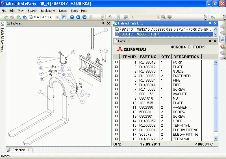Click the Q'TY column header
This screenshot has height=159, width=226.
pos(166,57)
